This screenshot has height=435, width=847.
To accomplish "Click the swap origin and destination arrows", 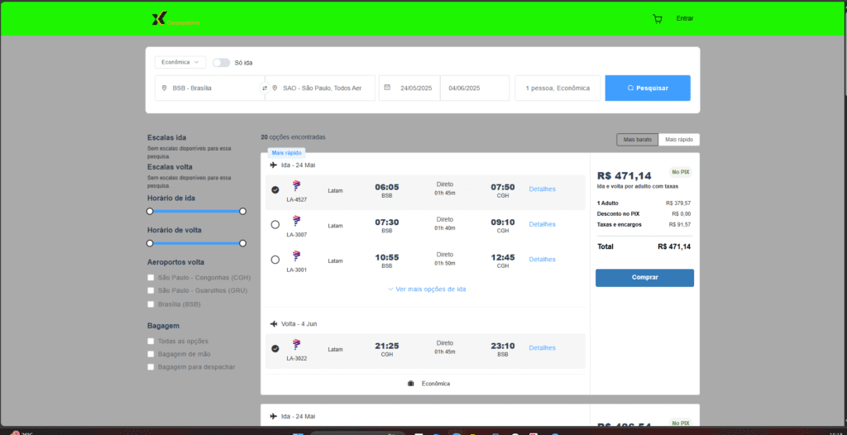I will pyautogui.click(x=265, y=88).
